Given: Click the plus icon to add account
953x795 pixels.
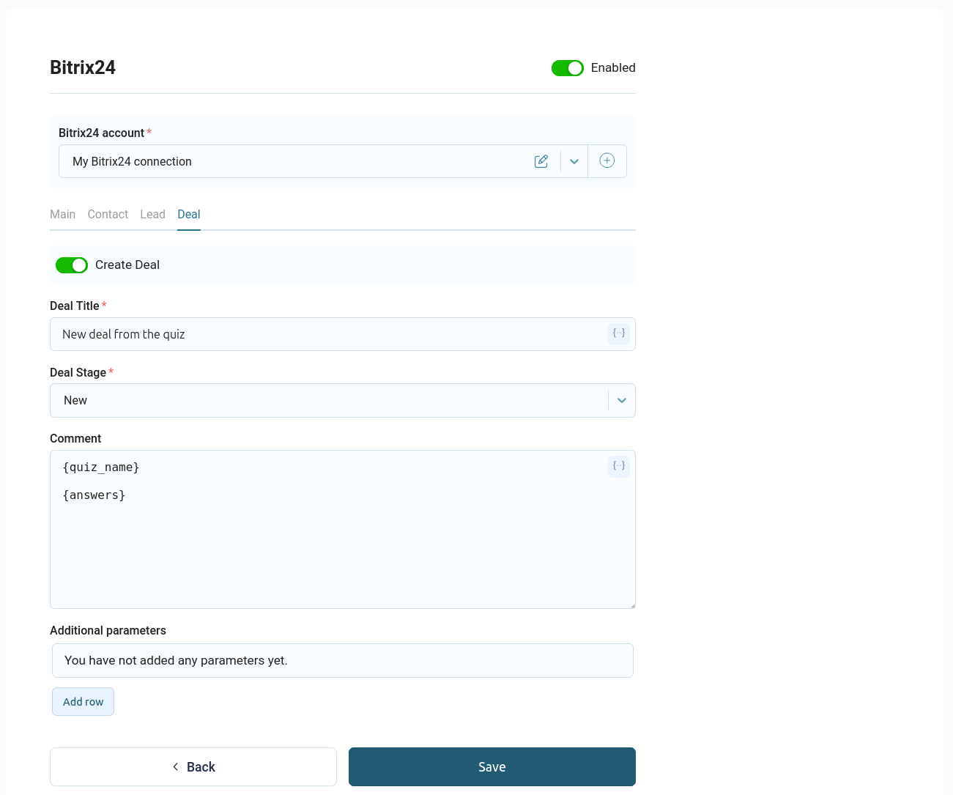Looking at the screenshot, I should coord(607,161).
